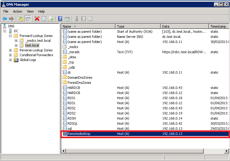
Task: Click the horizontal scrollbar right arrow
Action: [226, 151]
